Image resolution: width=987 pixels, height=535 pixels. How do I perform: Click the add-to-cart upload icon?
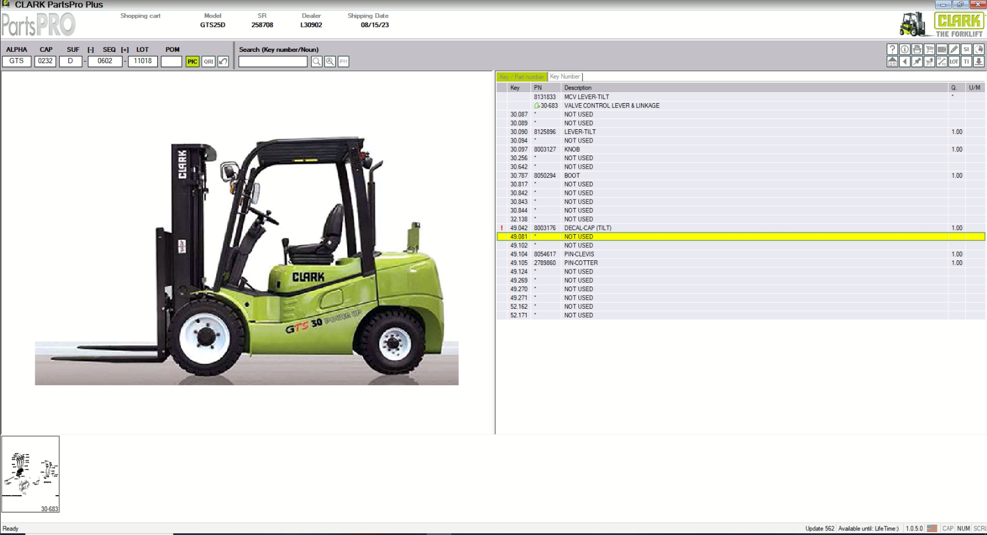coord(929,62)
